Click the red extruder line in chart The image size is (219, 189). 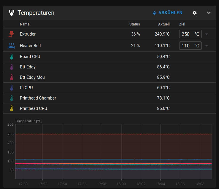click(114, 134)
